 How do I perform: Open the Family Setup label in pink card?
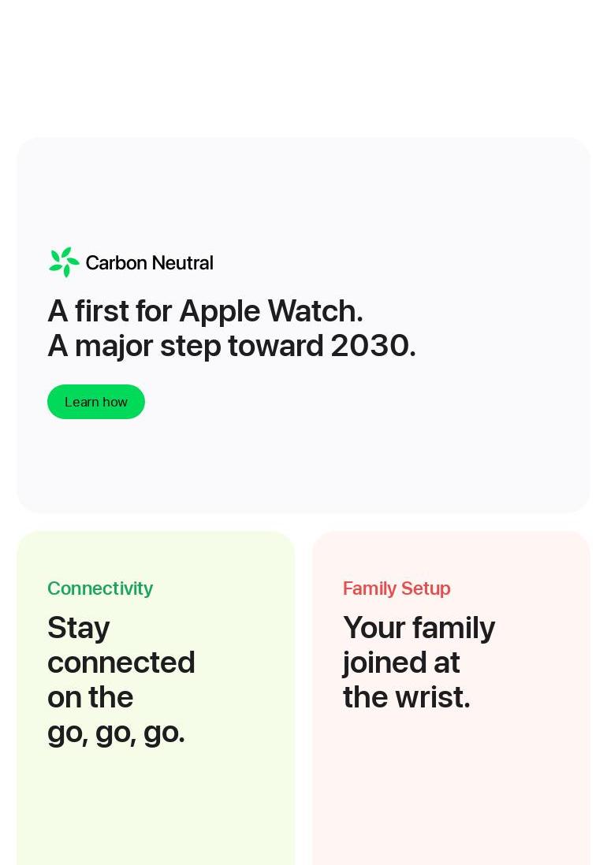[x=397, y=588]
